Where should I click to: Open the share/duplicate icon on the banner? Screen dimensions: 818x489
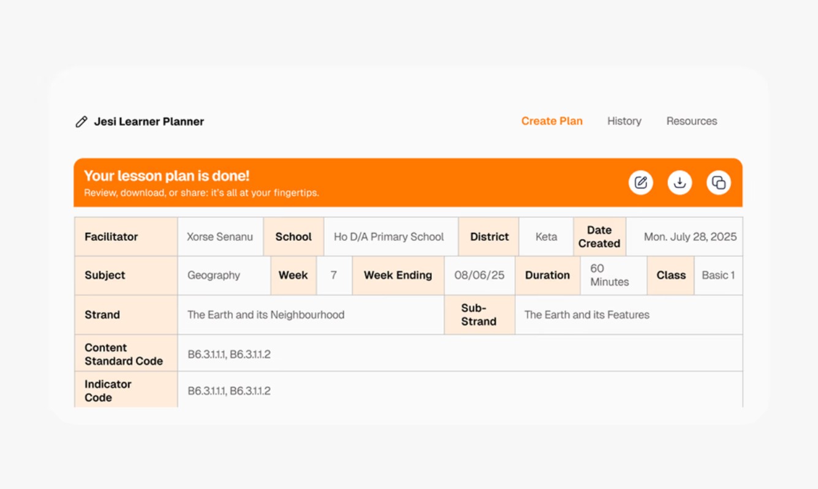tap(718, 182)
